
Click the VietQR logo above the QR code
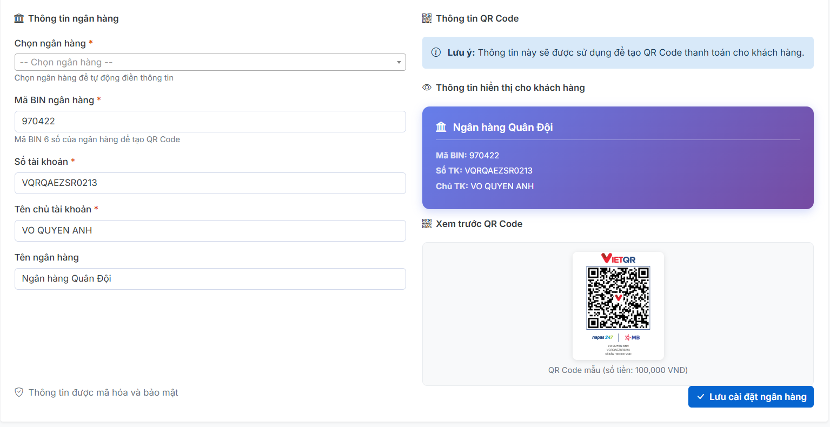coord(618,259)
